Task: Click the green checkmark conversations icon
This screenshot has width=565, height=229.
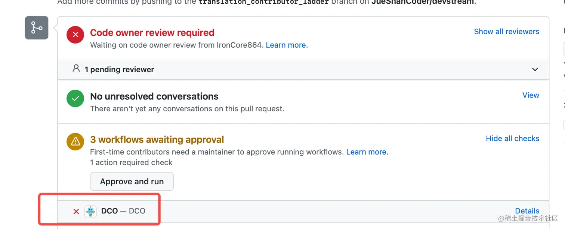Action: tap(75, 98)
